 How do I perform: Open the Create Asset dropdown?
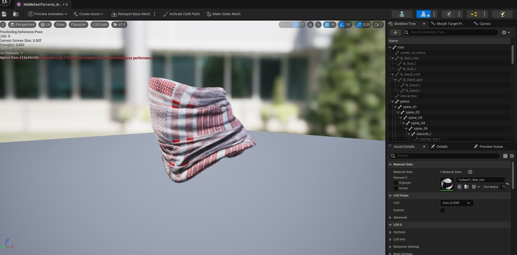tap(88, 14)
